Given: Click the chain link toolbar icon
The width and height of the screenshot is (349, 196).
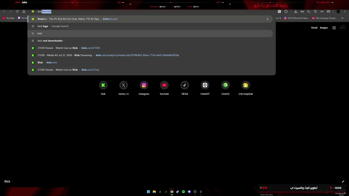Looking at the screenshot, I should (x=322, y=11).
